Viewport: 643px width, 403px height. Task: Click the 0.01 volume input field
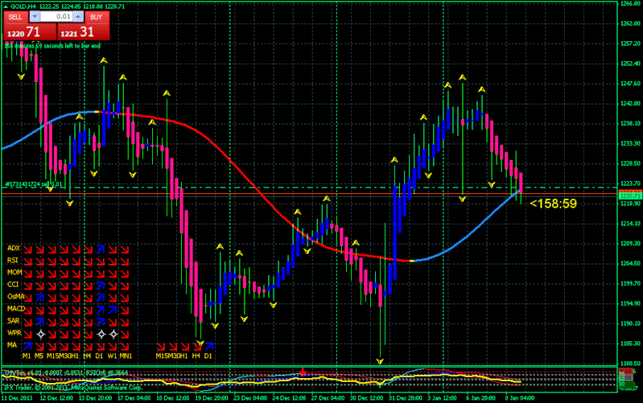click(56, 17)
